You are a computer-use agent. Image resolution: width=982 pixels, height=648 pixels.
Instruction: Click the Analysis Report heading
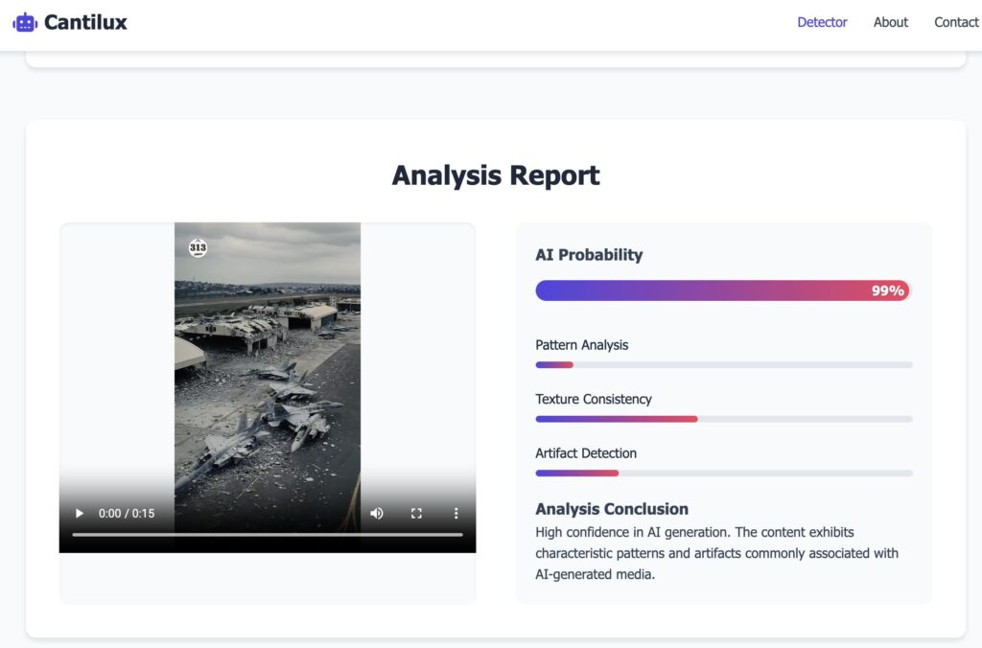[x=496, y=175]
